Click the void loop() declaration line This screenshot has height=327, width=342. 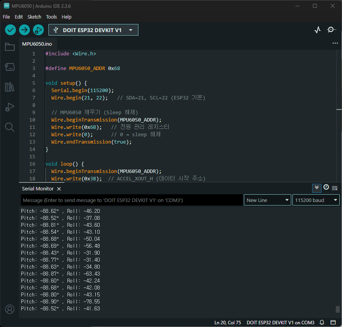click(x=64, y=164)
